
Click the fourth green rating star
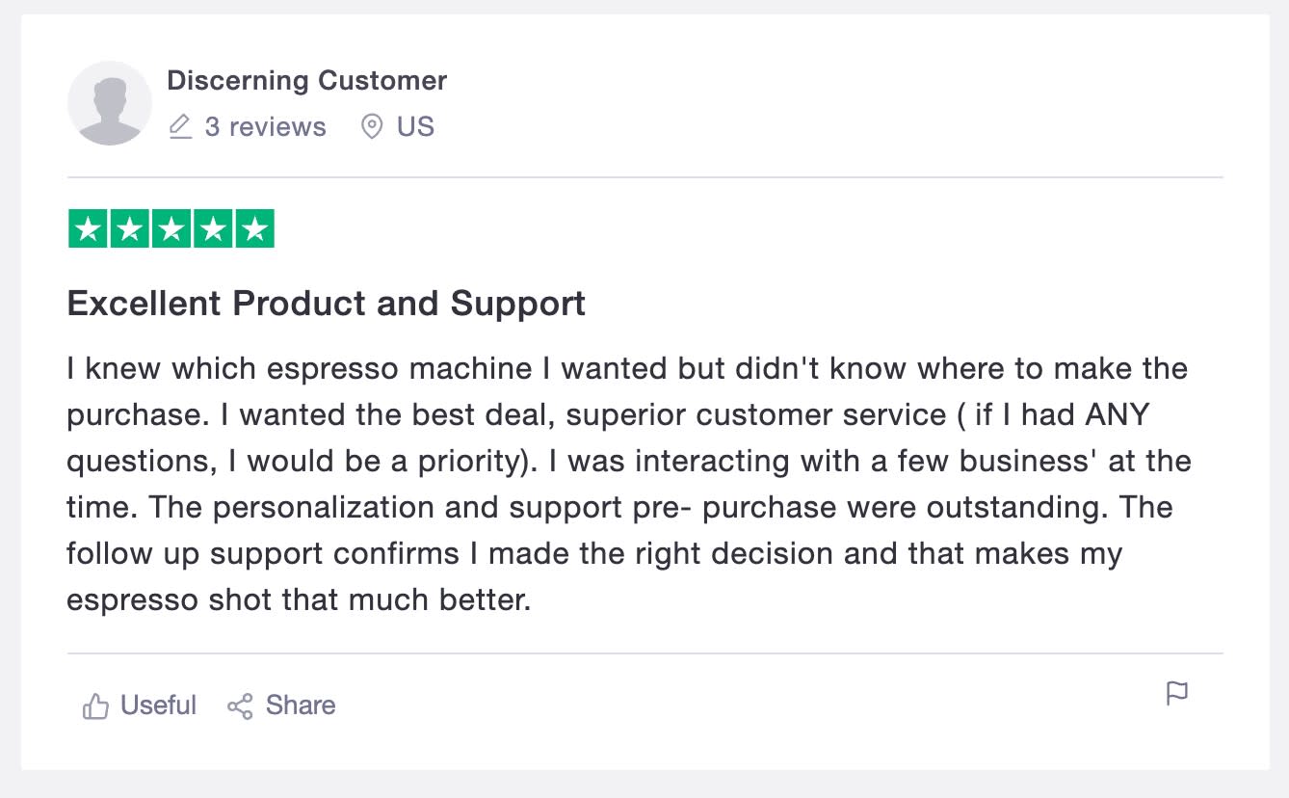point(212,228)
